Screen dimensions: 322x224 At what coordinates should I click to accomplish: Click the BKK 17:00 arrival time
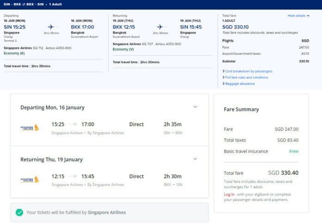(x=82, y=27)
